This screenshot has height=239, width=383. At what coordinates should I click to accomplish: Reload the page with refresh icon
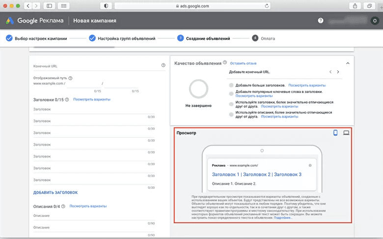tap(267, 6)
